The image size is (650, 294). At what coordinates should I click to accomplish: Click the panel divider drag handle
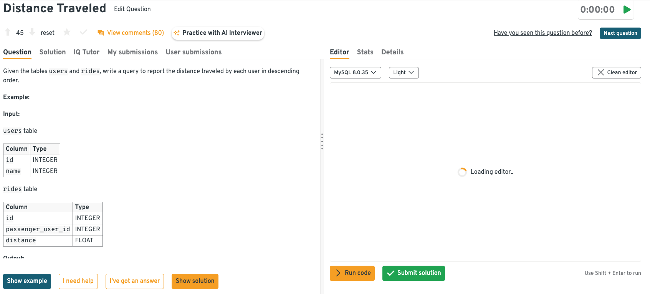pyautogui.click(x=322, y=142)
